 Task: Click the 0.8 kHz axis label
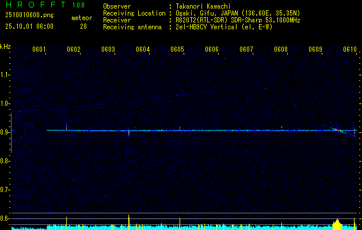(x=5, y=161)
